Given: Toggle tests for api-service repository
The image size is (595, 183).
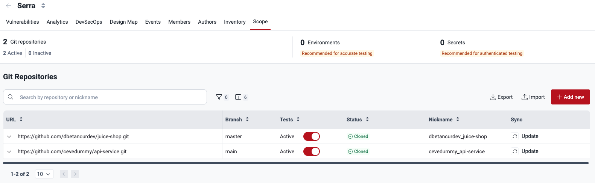Looking at the screenshot, I should 312,151.
